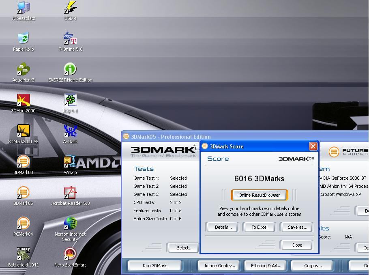Click the 3DMark05 main window title icon
Viewport: 369px width, 275px height.
(x=126, y=136)
